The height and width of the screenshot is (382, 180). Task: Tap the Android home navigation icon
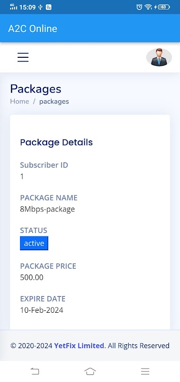[90, 371]
